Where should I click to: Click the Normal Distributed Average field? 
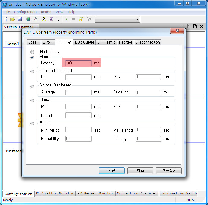(78, 92)
